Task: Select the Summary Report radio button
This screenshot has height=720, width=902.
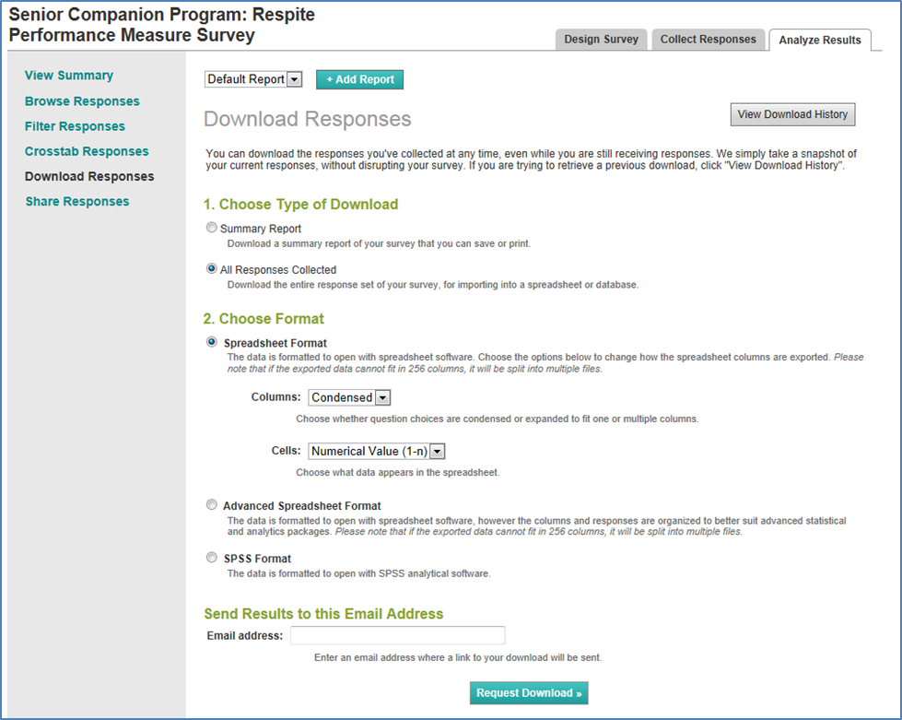Action: 212,228
